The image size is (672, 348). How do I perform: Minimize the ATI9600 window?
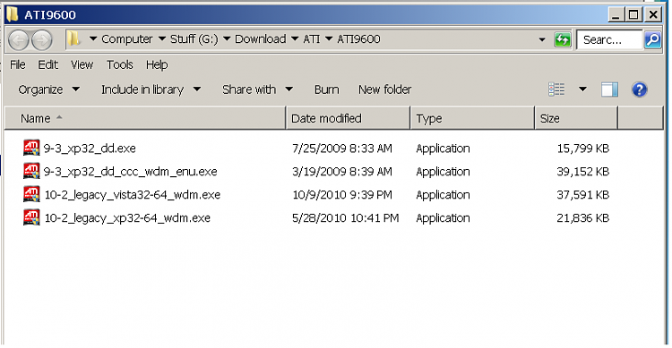coord(616,14)
